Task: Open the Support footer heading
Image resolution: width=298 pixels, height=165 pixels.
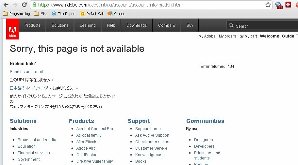Action: coord(139,121)
